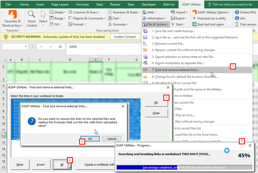Click Close beside the links list
Viewport: 258px width, 173px height.
click(156, 113)
